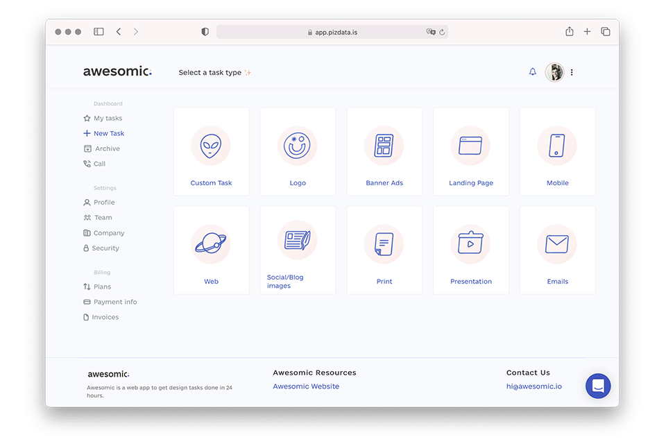The height and width of the screenshot is (444, 666).
Task: Choose the Logo task type icon
Action: coord(298,146)
